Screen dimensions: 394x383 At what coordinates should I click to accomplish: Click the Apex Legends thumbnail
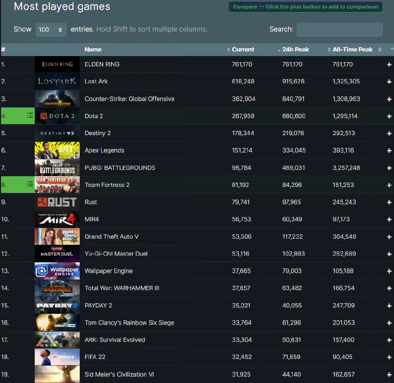tap(57, 150)
